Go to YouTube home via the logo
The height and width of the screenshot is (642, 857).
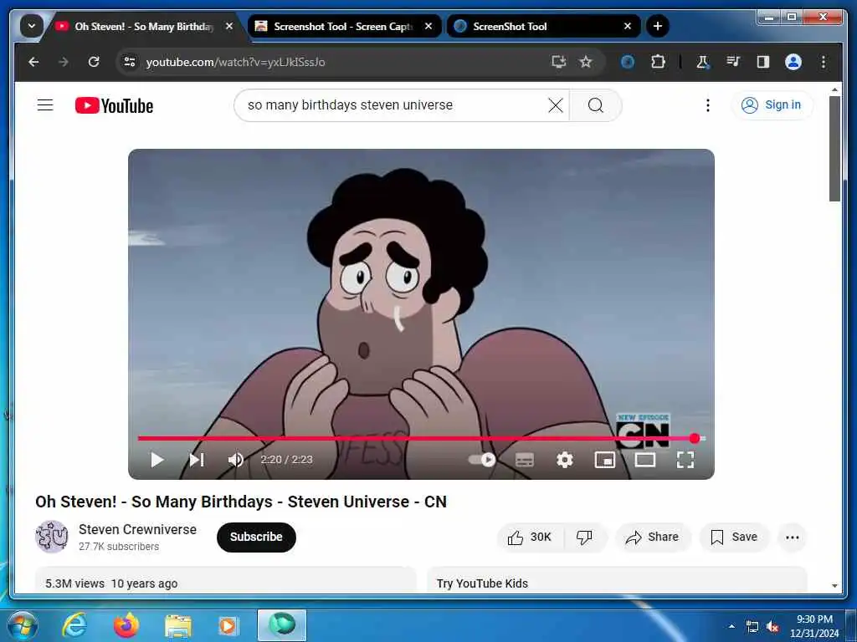[114, 105]
